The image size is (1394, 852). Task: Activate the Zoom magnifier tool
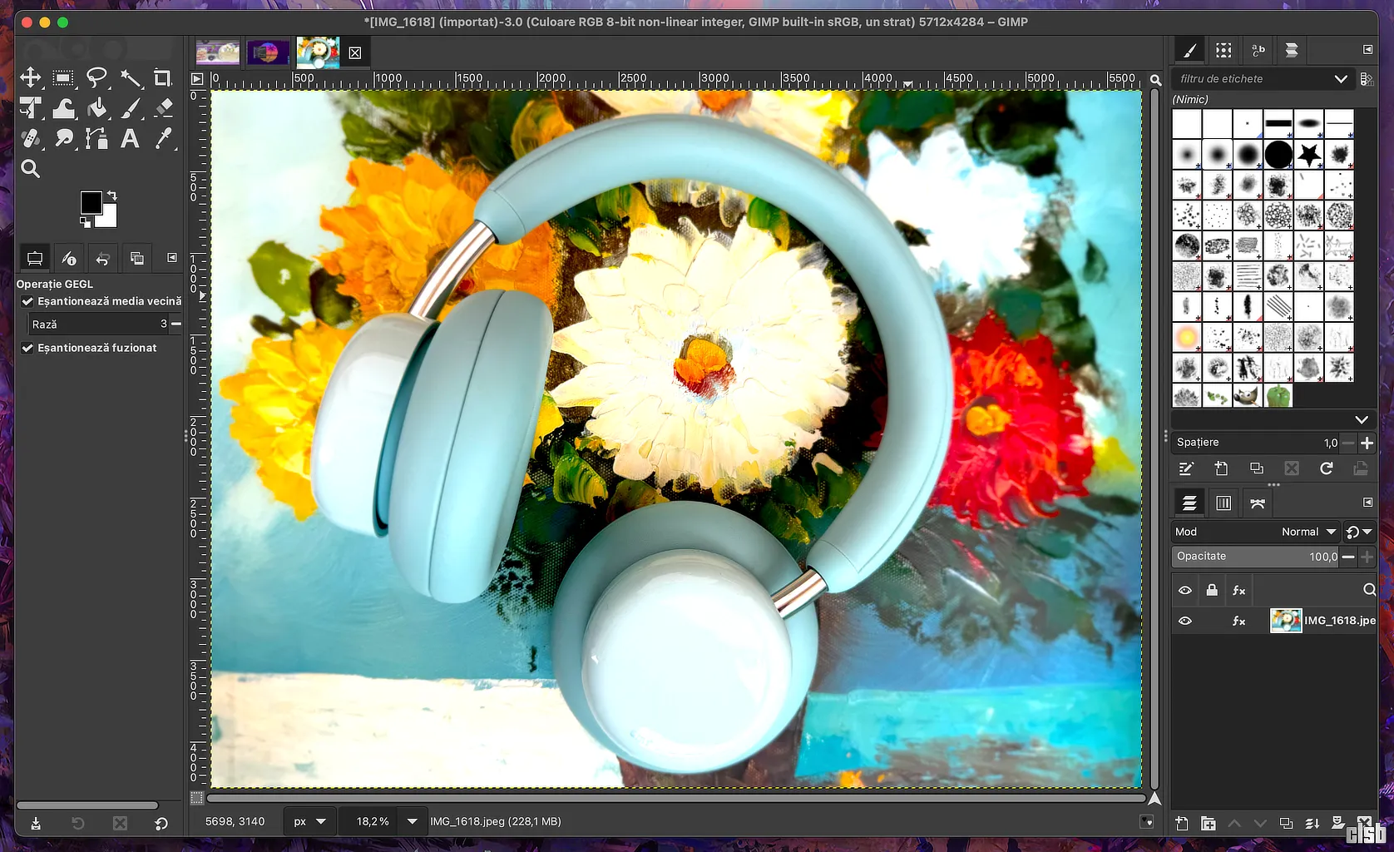(31, 169)
